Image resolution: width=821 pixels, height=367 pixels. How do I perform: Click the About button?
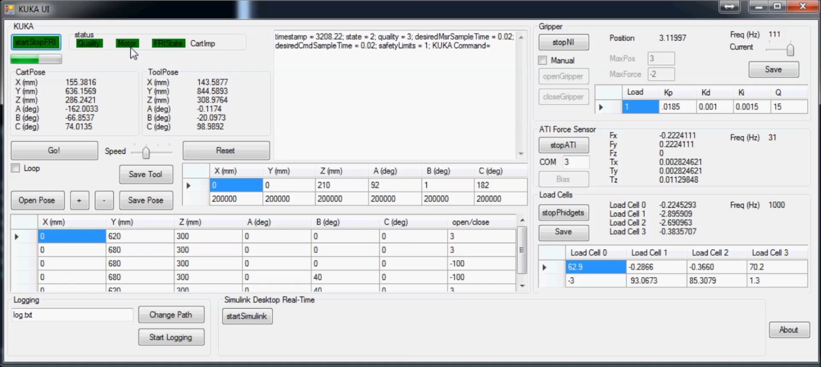pos(789,330)
